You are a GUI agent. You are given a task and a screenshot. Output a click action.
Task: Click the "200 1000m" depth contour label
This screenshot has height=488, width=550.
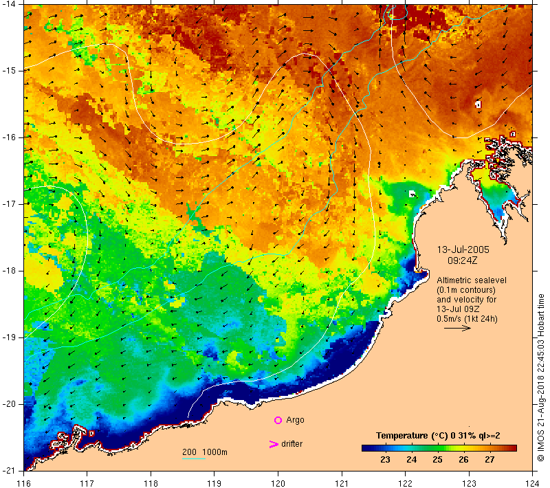coord(205,452)
